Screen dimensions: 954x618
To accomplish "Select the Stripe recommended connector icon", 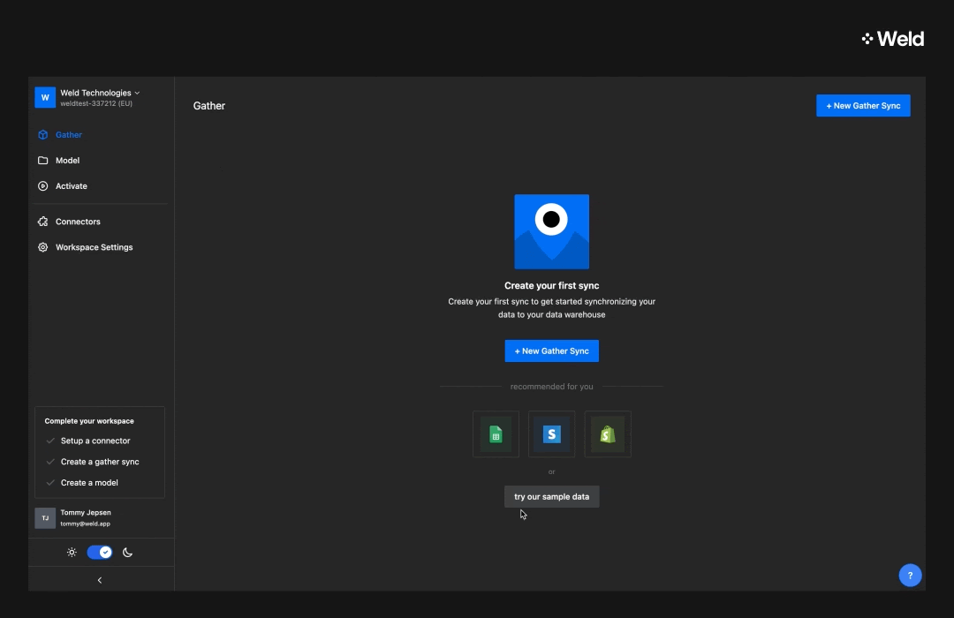I will 551,434.
